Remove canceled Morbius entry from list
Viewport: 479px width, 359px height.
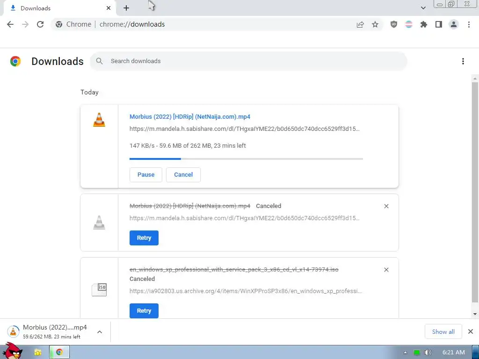[386, 206]
